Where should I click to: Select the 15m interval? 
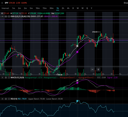tap(45, 8)
